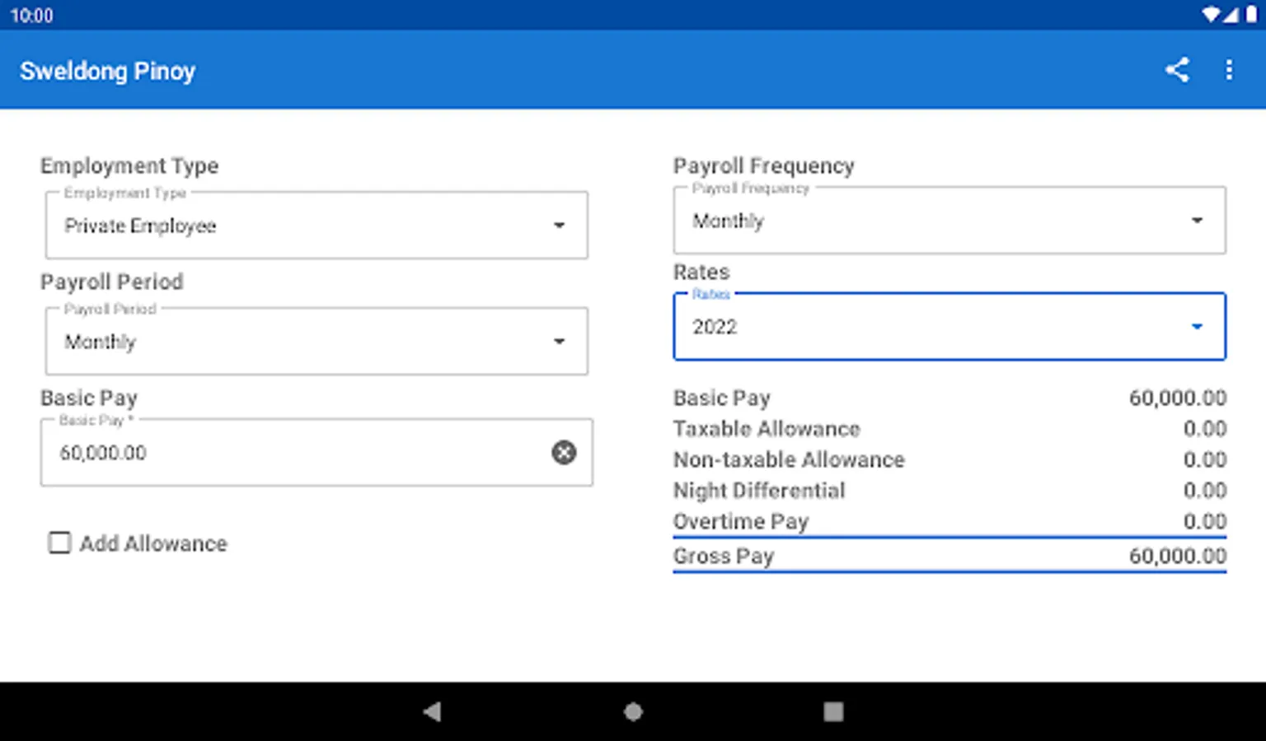Expand the Rates dropdown showing 2022
Viewport: 1266px width, 741px height.
tap(949, 326)
